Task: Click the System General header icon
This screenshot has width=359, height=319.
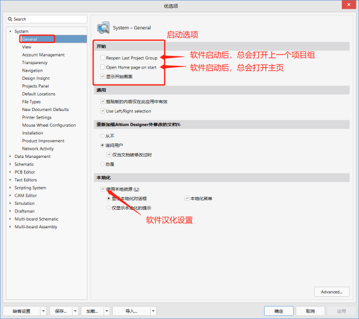Action: click(103, 28)
